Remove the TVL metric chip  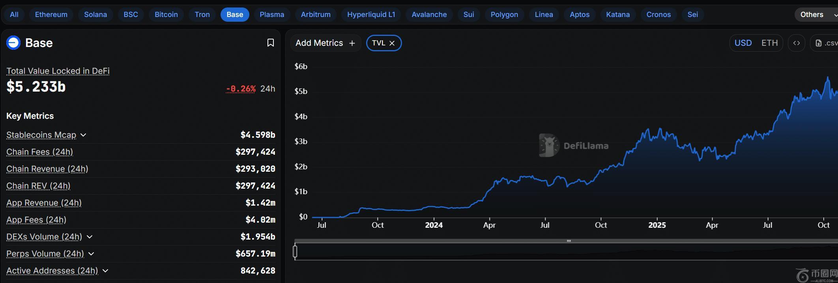click(x=392, y=43)
